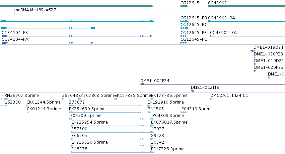Select the 47027 EST label
This screenshot has width=285, height=154.
[158, 129]
